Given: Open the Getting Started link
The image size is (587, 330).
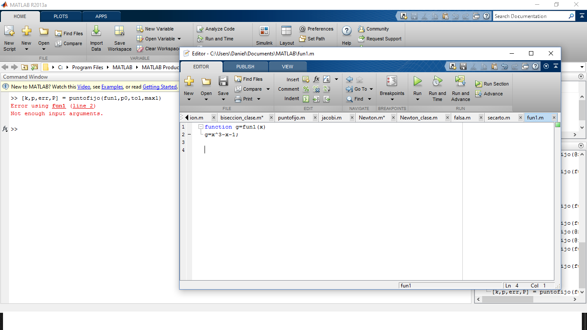Looking at the screenshot, I should [x=159, y=86].
